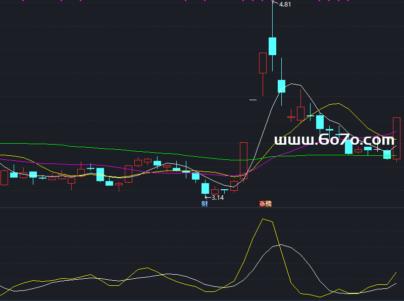Click the divider between price and indicator panels
The image size is (404, 301).
click(x=202, y=208)
